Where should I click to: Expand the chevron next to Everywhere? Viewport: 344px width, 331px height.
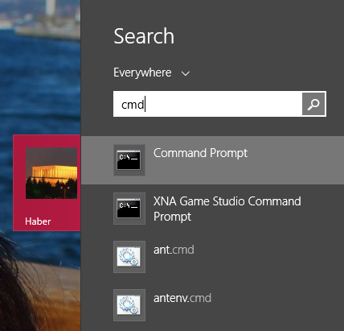[x=186, y=73]
